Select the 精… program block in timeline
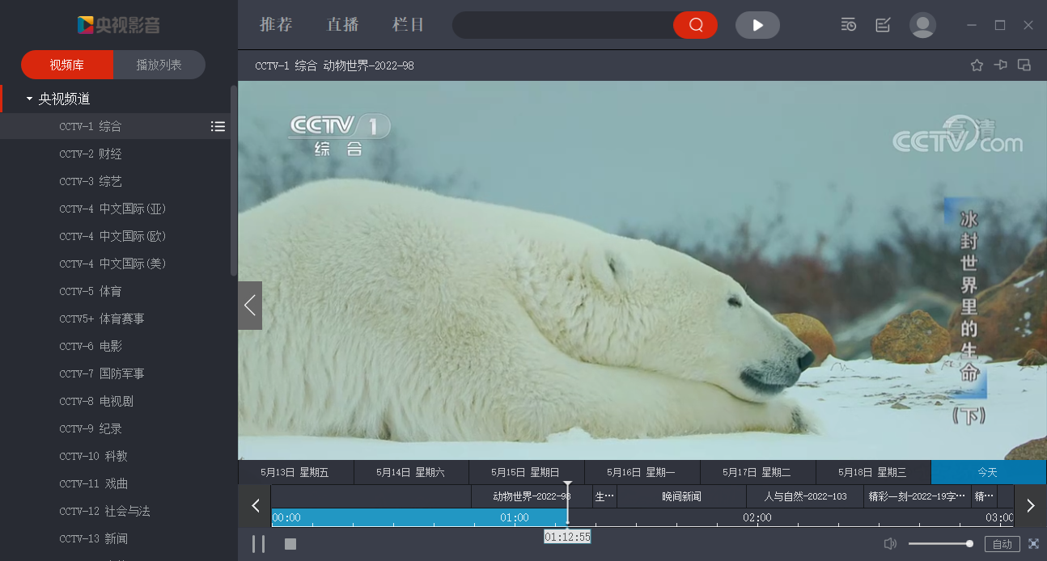 (x=984, y=496)
